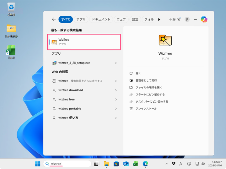
Task: Click the Copilot icon in search panel
Action: pos(204,19)
